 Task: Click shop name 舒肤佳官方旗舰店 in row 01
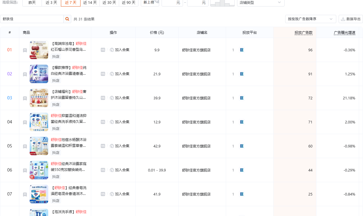pyautogui.click(x=196, y=50)
